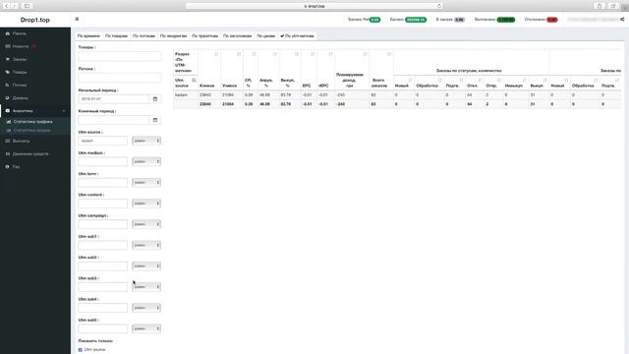The width and height of the screenshot is (629, 354).
Task: Click the browser address bar
Action: (x=314, y=6)
